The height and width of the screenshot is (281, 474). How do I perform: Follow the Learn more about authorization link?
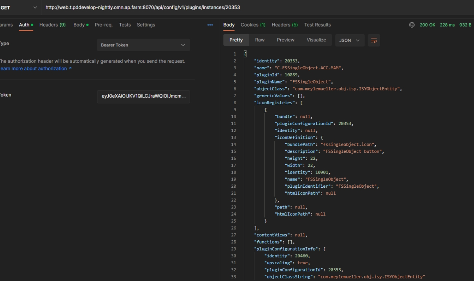pos(35,69)
